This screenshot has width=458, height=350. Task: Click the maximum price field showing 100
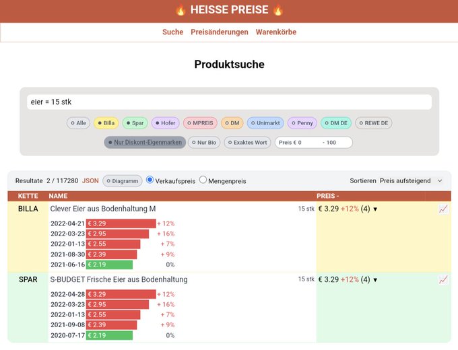[x=337, y=143]
